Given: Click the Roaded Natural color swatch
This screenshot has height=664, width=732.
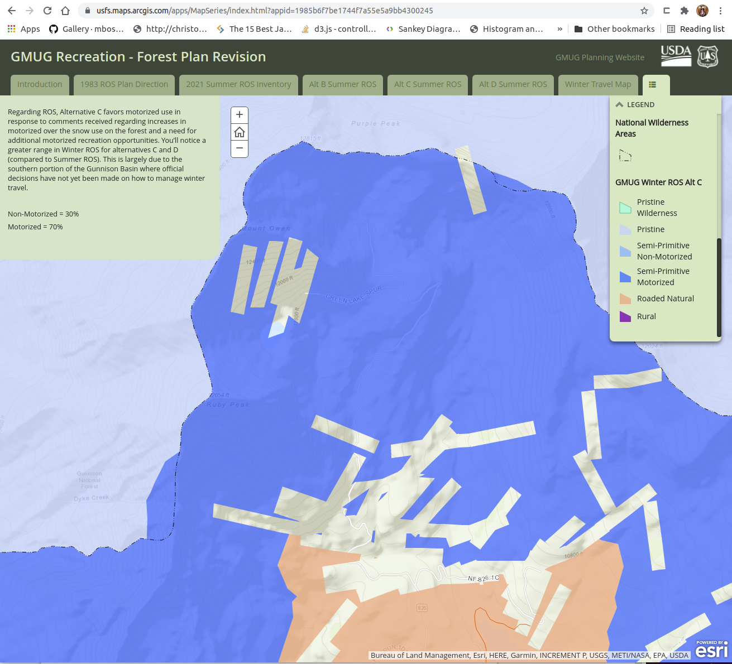Looking at the screenshot, I should point(625,299).
